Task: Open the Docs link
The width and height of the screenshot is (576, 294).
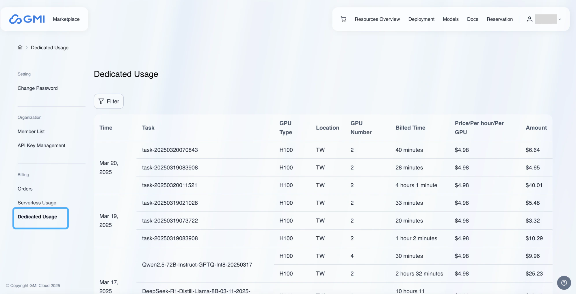Action: (x=473, y=19)
